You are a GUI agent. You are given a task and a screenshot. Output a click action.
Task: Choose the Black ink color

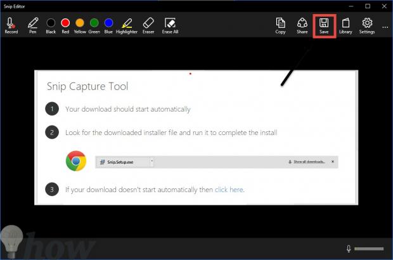pyautogui.click(x=51, y=24)
